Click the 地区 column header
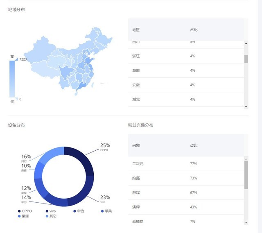Image resolution: width=262 pixels, height=233 pixels. click(136, 30)
